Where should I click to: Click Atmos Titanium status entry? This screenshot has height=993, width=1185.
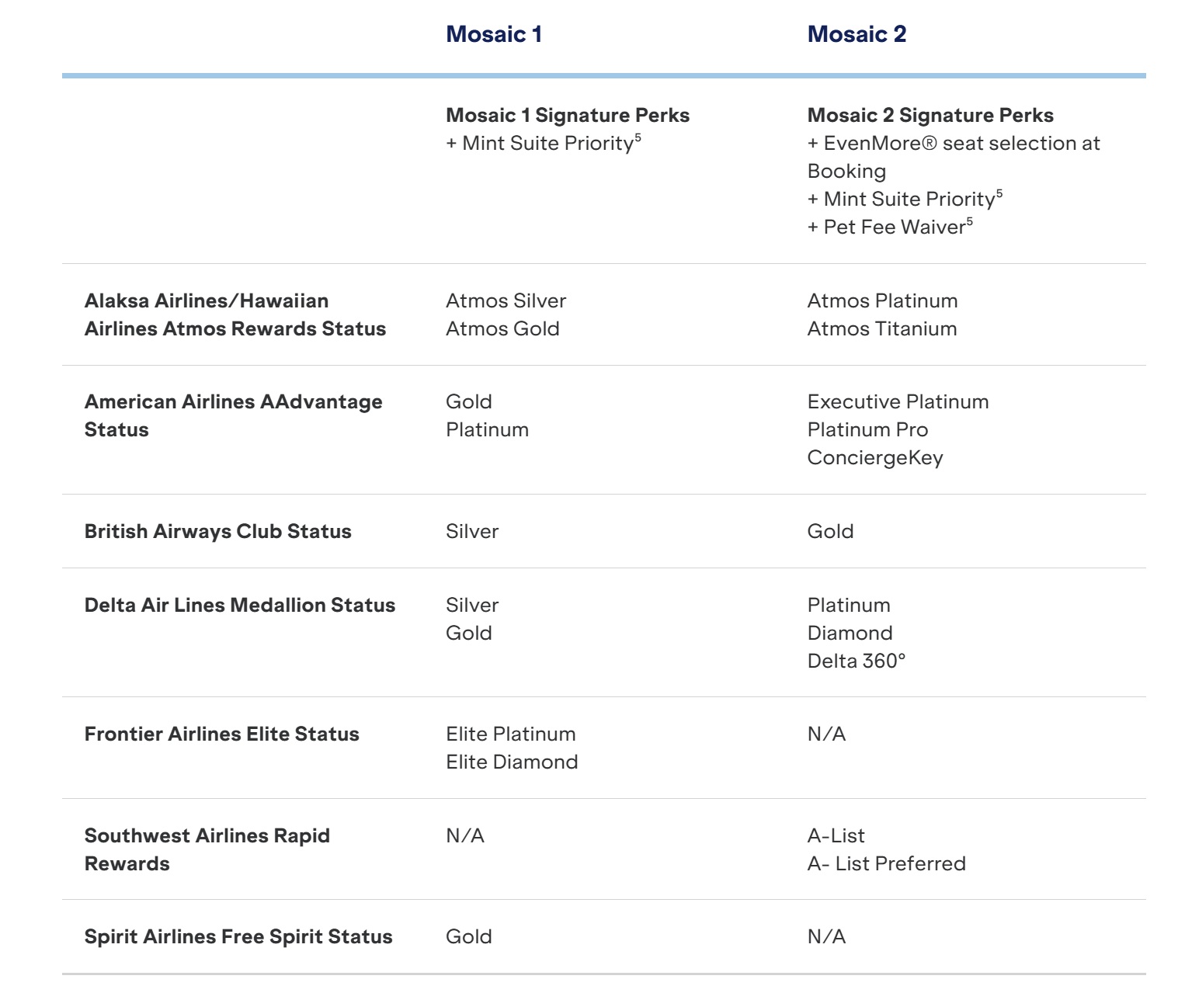(x=881, y=329)
